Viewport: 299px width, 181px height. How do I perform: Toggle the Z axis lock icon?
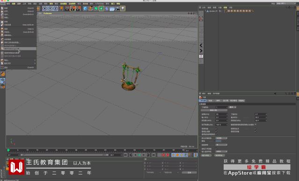click(55, 8)
